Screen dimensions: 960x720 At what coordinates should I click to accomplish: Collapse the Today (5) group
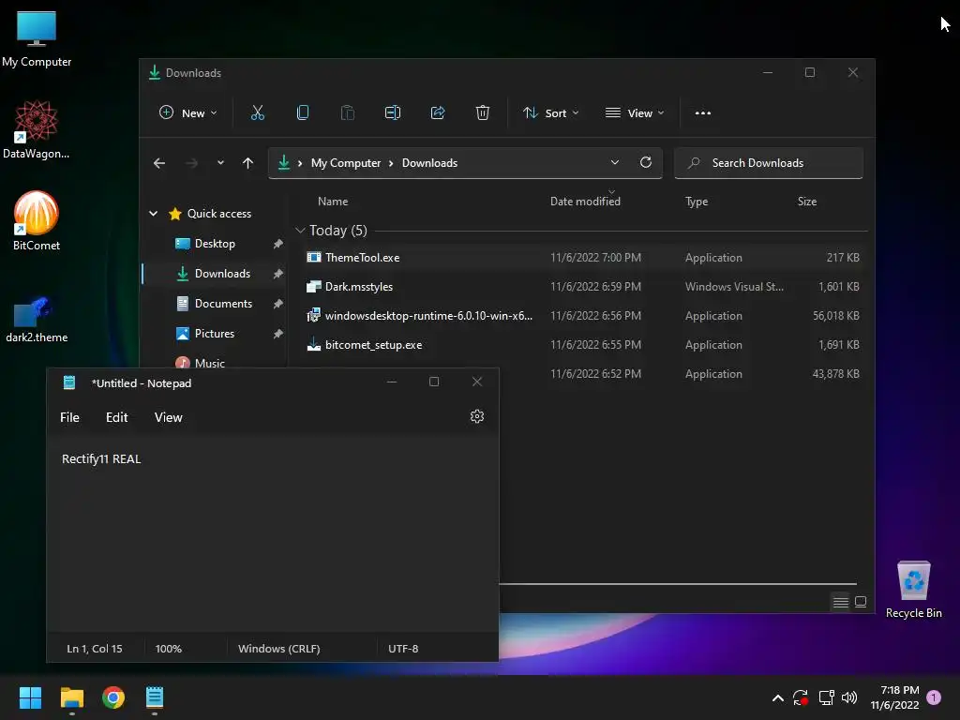click(300, 231)
